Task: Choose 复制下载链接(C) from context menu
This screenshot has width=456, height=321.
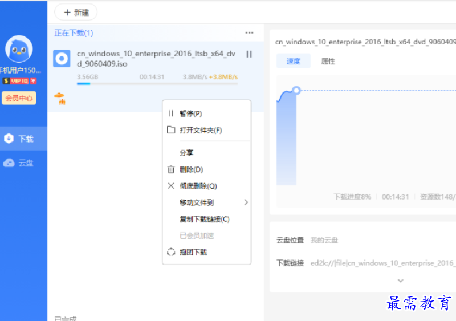Action: 207,219
